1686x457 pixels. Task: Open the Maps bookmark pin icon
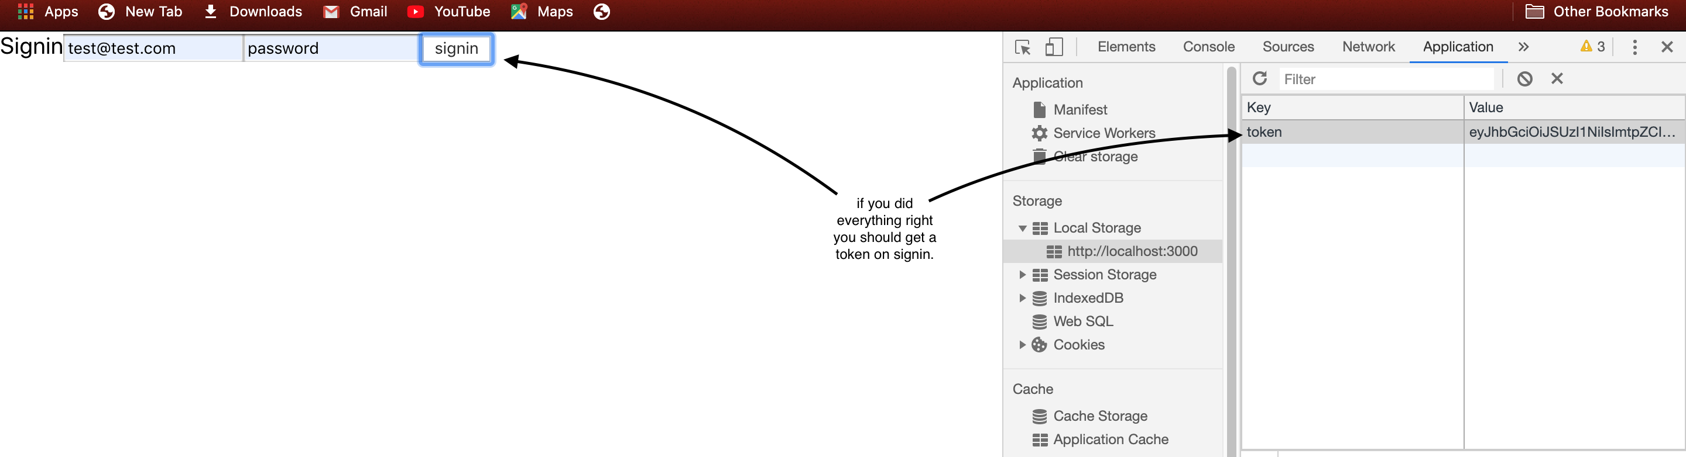519,11
